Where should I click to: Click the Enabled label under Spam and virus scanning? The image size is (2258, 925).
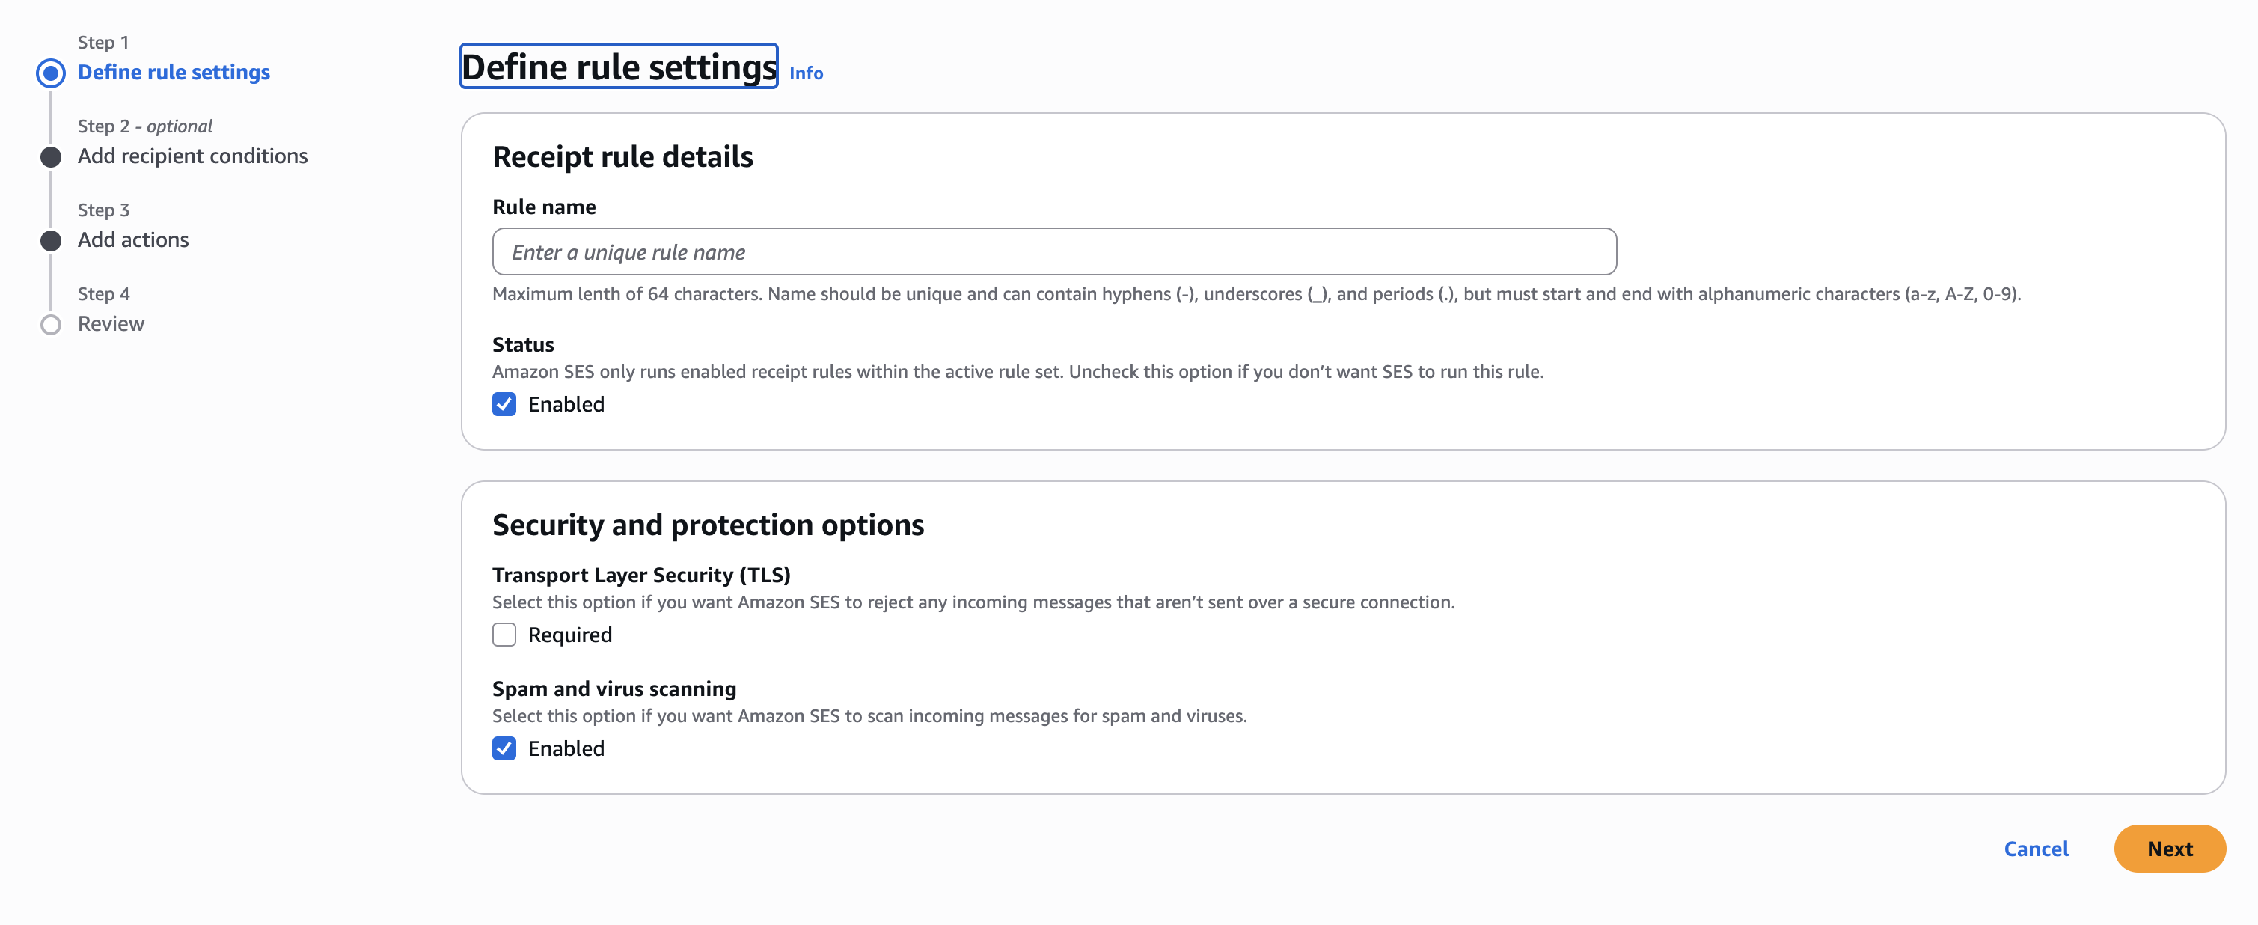566,749
